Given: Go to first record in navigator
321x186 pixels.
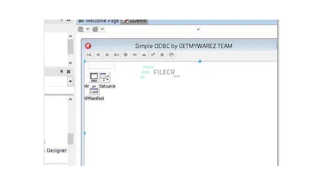Looking at the screenshot, I should 89,55.
